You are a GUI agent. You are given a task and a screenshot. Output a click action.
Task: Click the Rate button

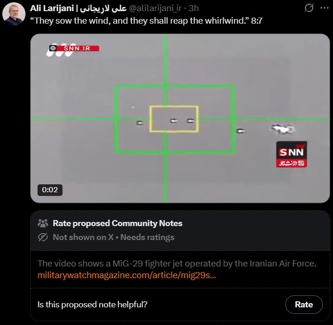tap(304, 305)
